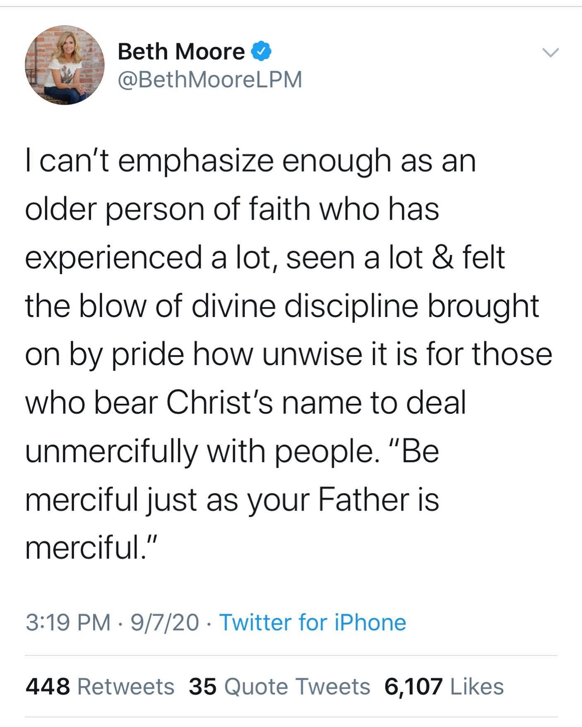View the 35 Quote Tweets list
The image size is (582, 727).
pyautogui.click(x=279, y=686)
